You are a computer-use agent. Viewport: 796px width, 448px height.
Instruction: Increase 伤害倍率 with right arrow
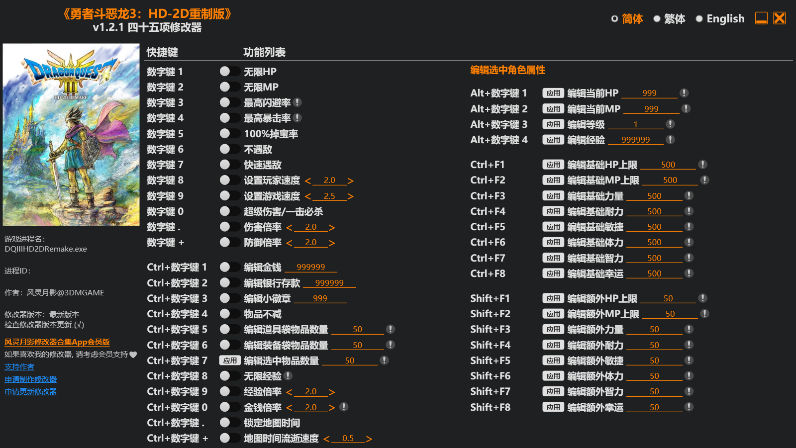pyautogui.click(x=332, y=228)
